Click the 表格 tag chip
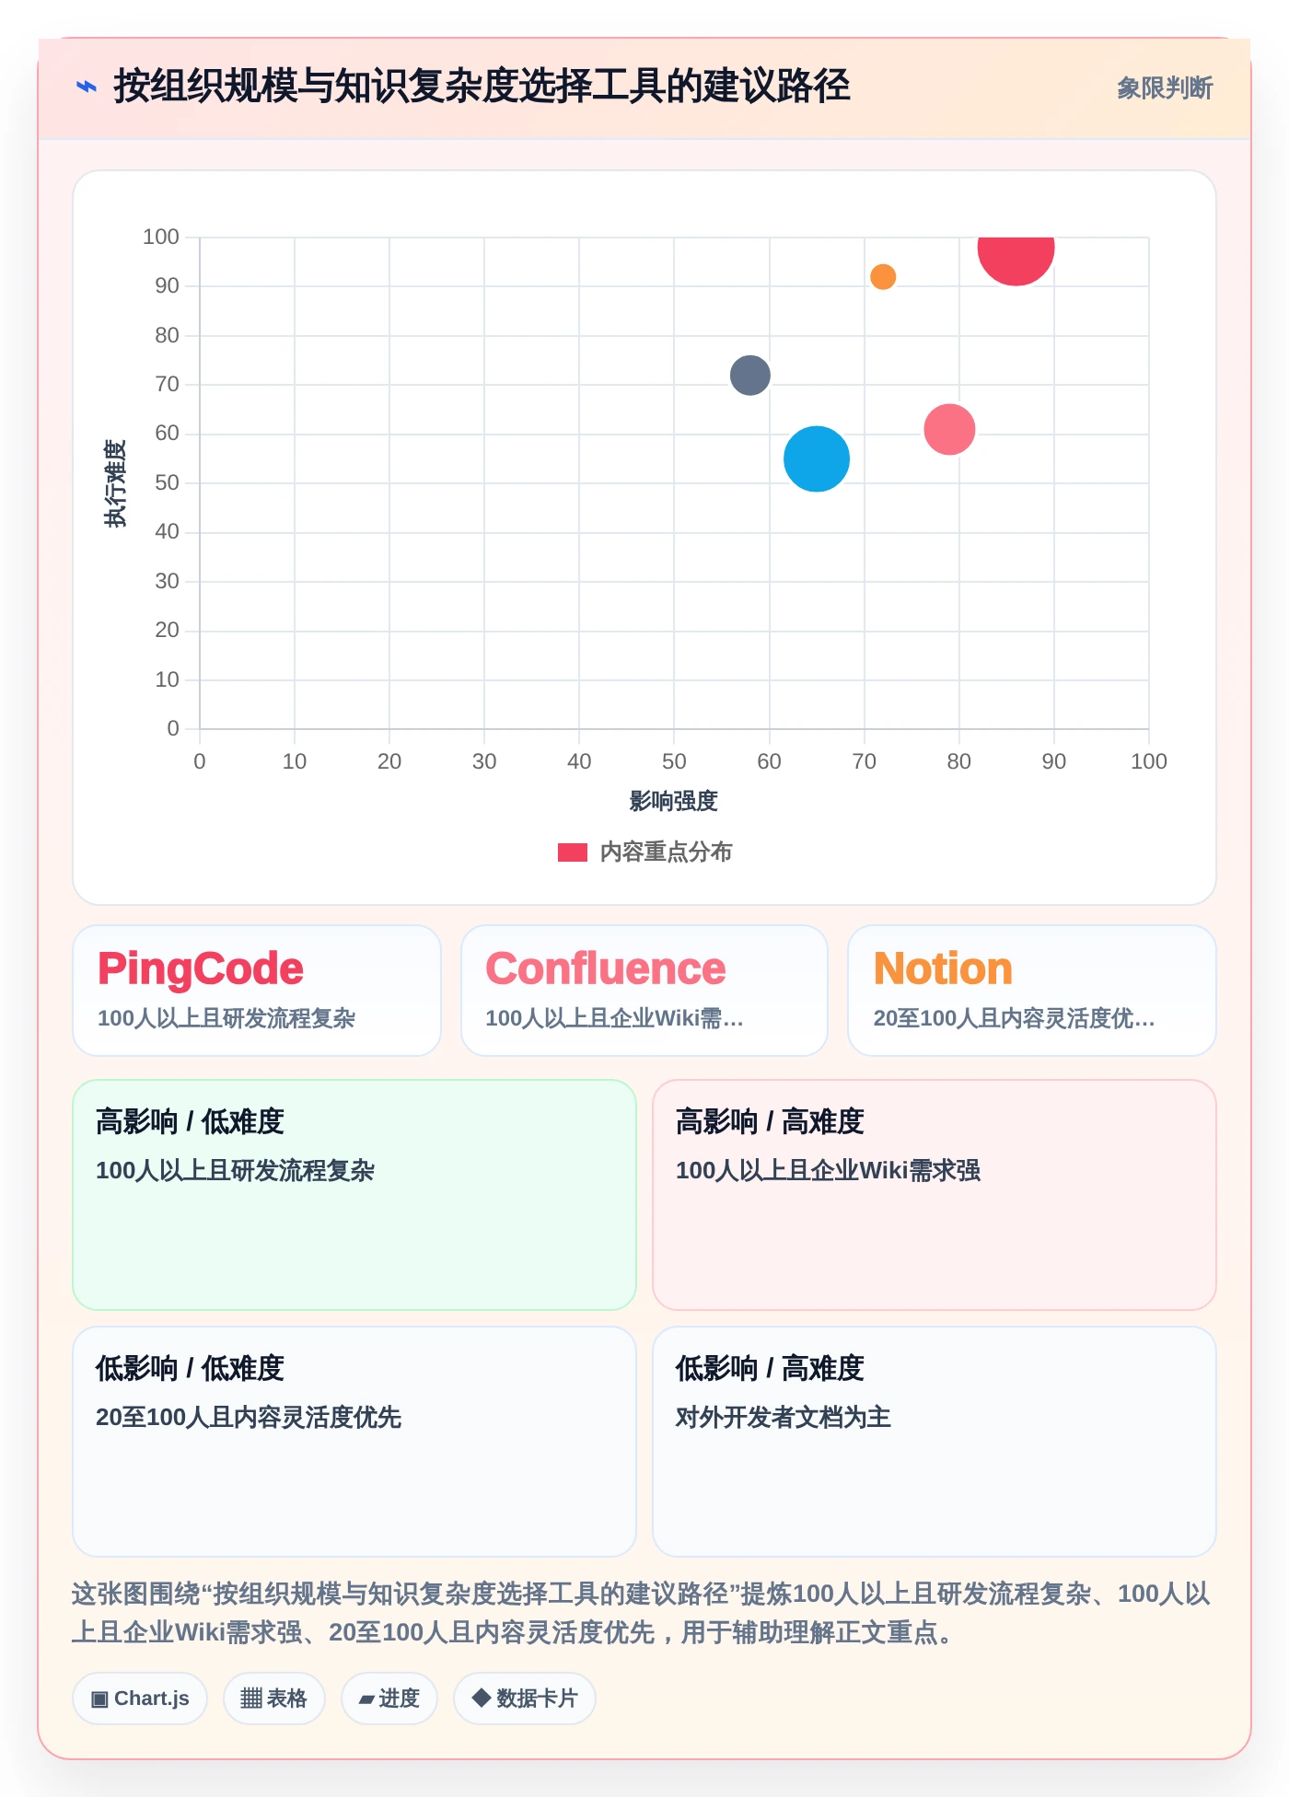Screen dimensions: 1289x1797 point(274,1698)
